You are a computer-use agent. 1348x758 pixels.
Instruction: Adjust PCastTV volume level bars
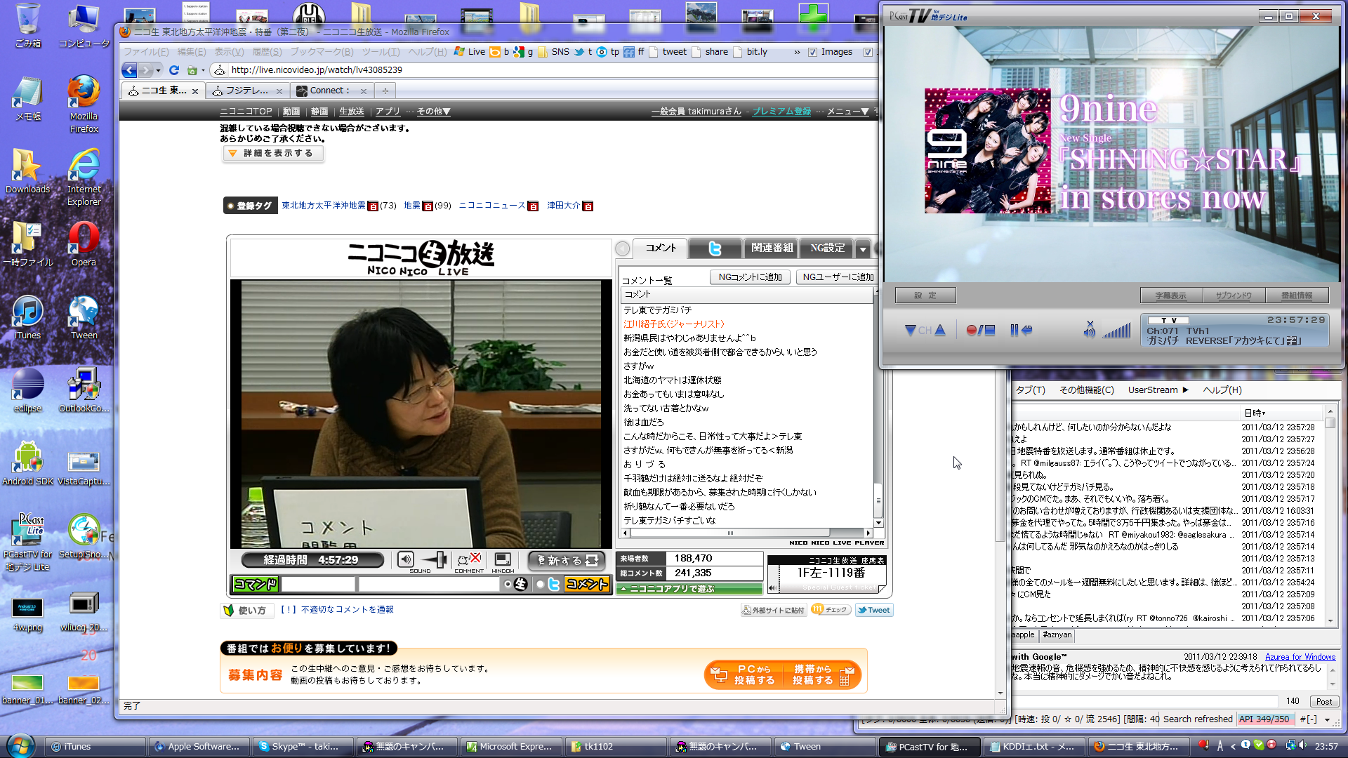[x=1116, y=330]
